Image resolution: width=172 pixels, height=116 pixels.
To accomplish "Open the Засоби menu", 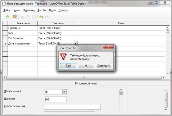I will tap(42, 10).
